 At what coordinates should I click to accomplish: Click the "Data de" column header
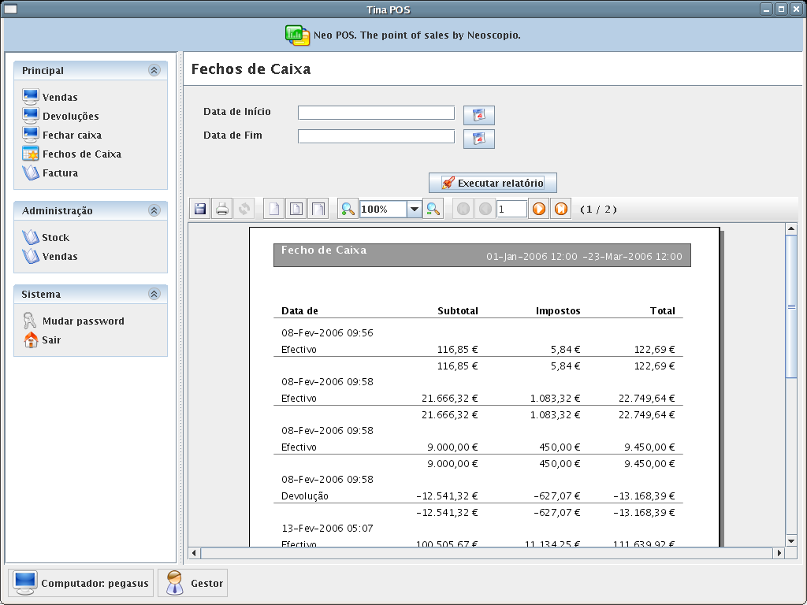pos(299,310)
